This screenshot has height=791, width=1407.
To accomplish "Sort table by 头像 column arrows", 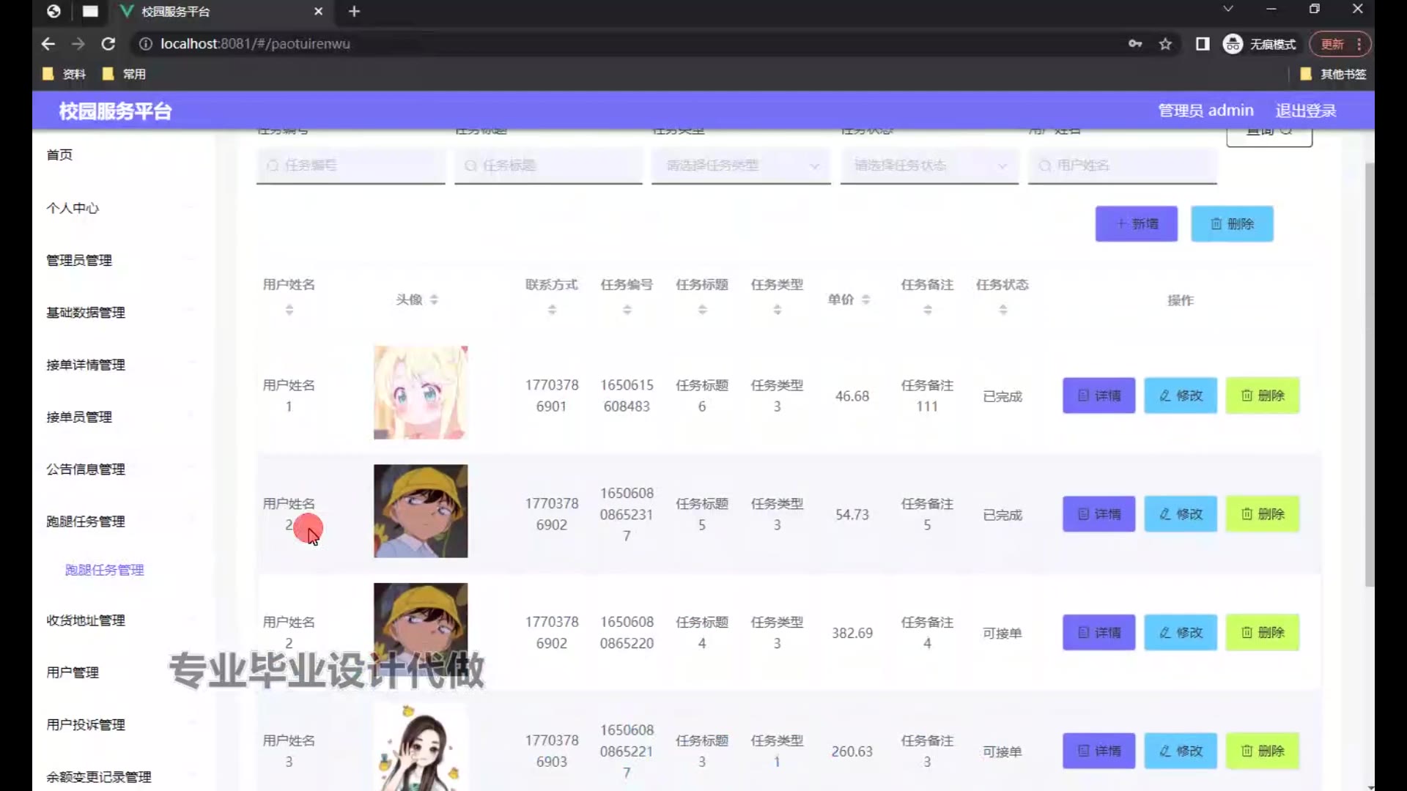I will (434, 300).
